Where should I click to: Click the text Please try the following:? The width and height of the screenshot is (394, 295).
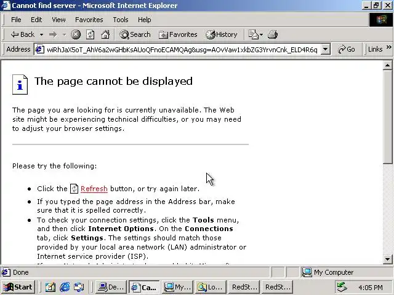point(55,166)
